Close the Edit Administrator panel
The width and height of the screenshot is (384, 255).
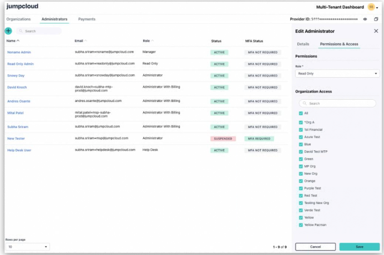376,31
